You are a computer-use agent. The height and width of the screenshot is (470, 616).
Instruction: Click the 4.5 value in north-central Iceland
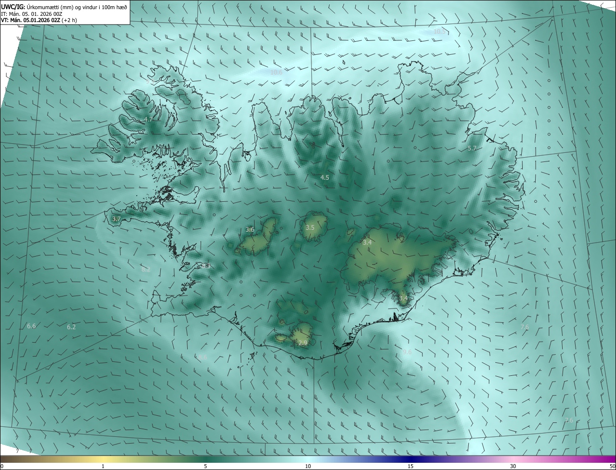pyautogui.click(x=325, y=177)
